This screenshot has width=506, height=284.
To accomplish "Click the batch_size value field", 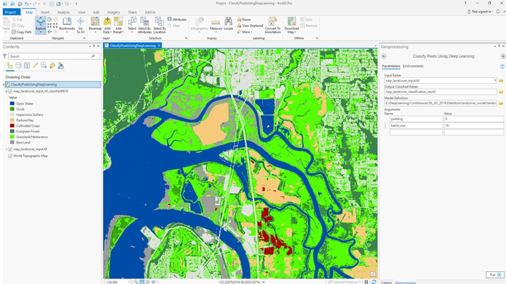I will (x=474, y=125).
